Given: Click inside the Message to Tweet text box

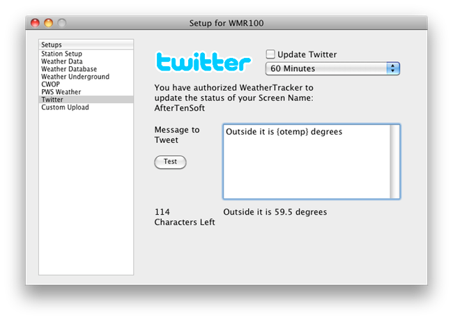Looking at the screenshot, I should [x=307, y=162].
